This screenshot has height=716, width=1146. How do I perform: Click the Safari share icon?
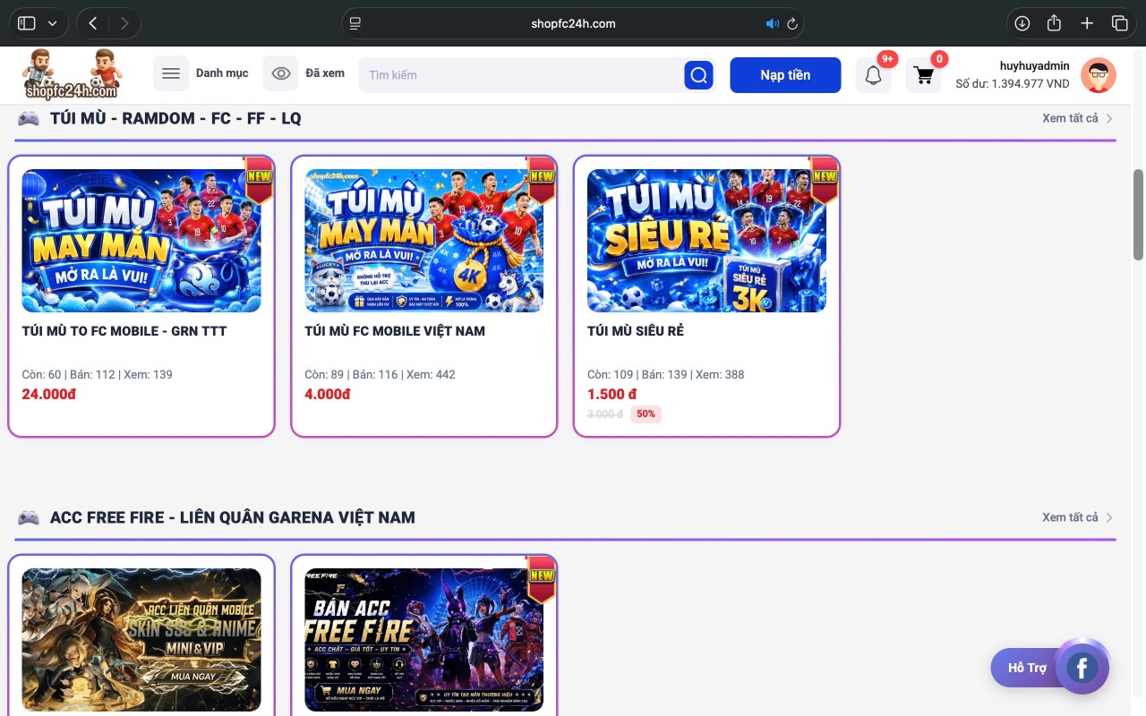pyautogui.click(x=1054, y=23)
